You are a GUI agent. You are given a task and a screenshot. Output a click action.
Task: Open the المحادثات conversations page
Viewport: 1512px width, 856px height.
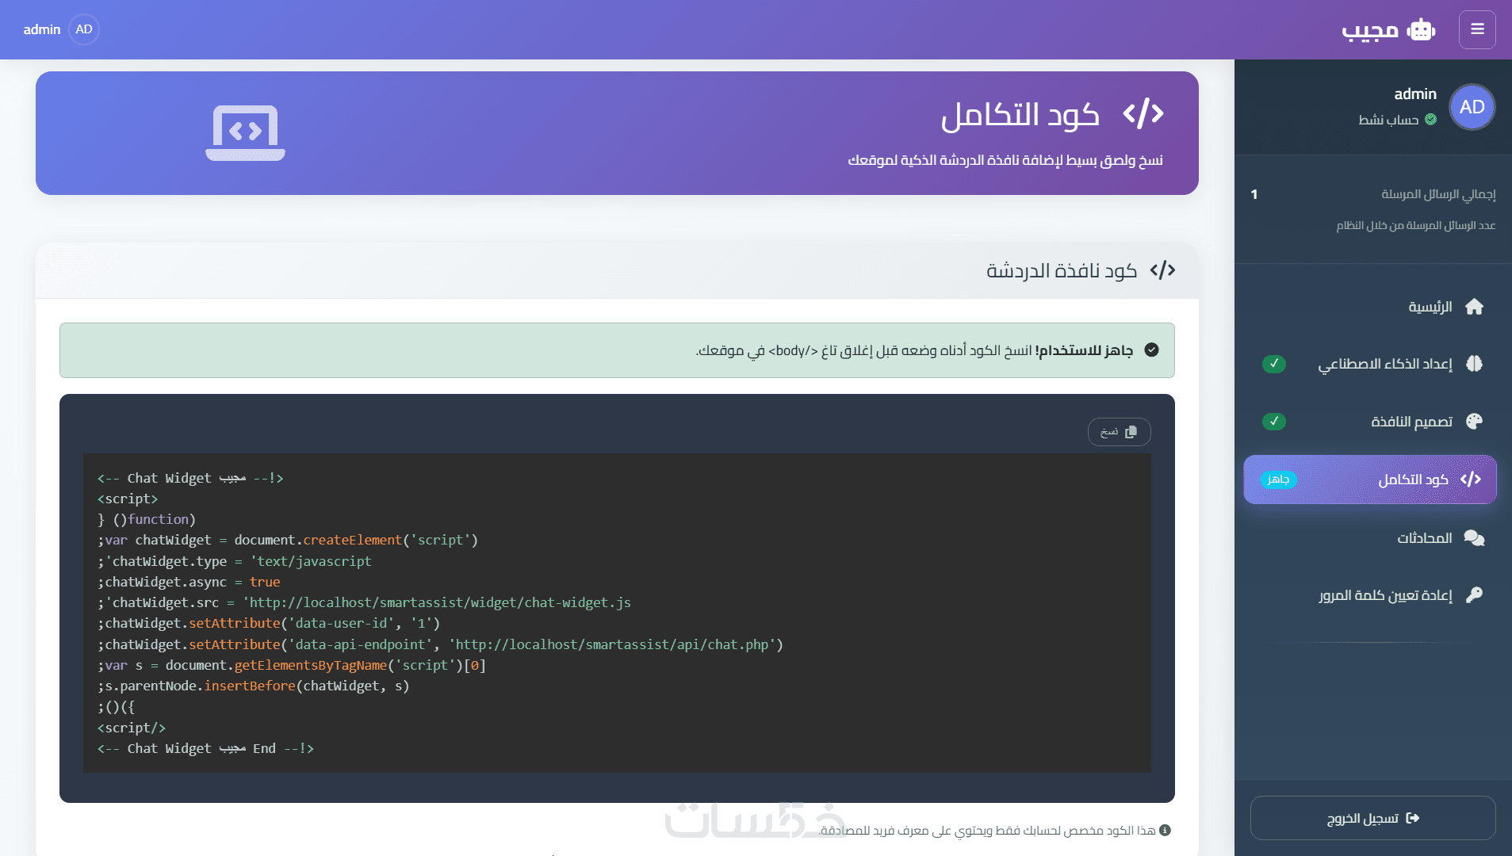[x=1424, y=538]
